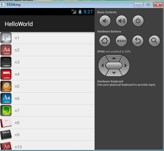Click the DPAD center select button

coord(114,66)
